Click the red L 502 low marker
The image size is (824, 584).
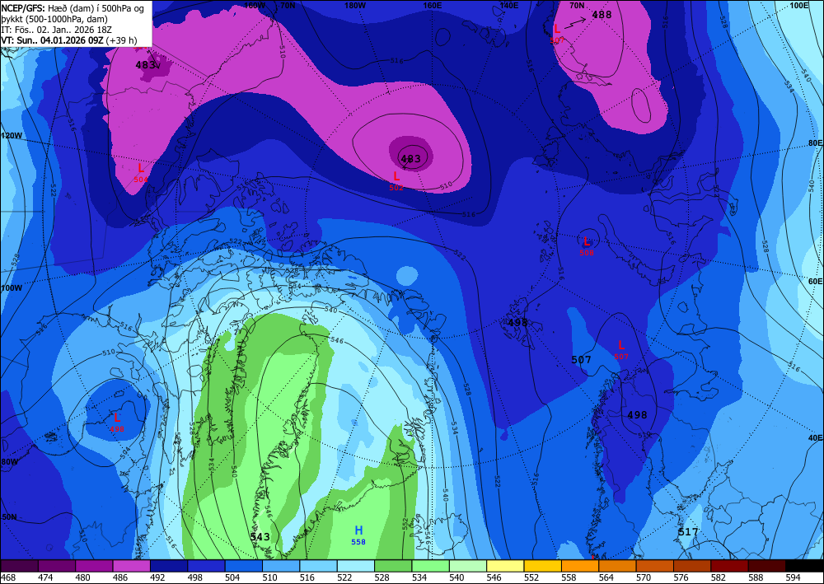(x=396, y=181)
